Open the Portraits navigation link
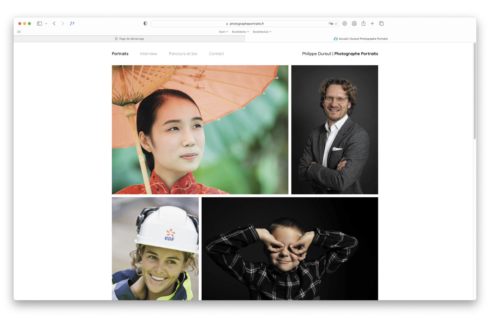Viewport: 490px width, 326px height. click(120, 54)
